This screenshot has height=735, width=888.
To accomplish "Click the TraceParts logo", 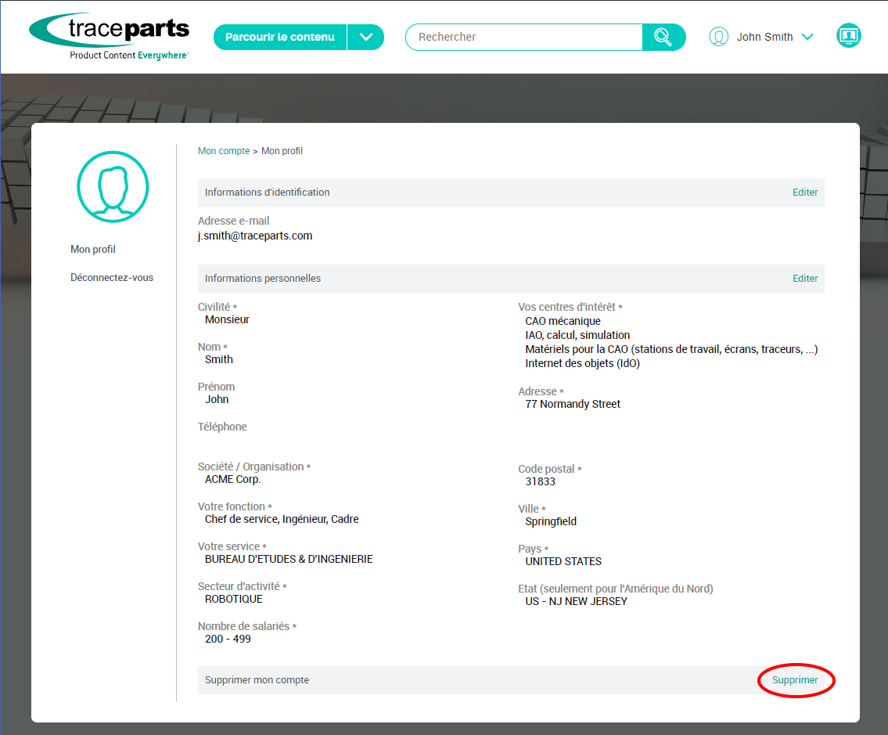I will click(x=110, y=36).
